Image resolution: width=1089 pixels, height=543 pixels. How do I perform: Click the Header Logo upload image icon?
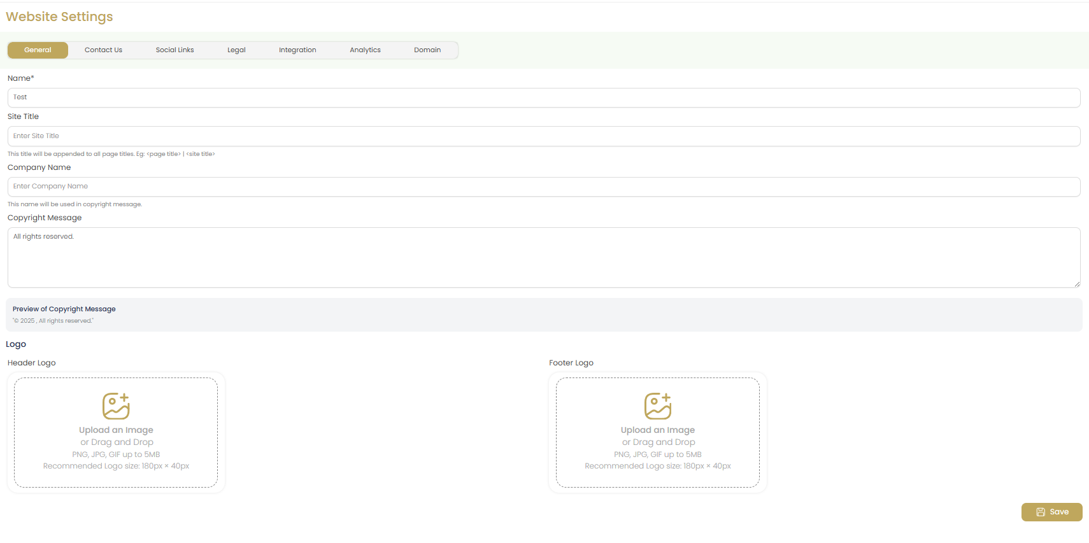coord(116,405)
